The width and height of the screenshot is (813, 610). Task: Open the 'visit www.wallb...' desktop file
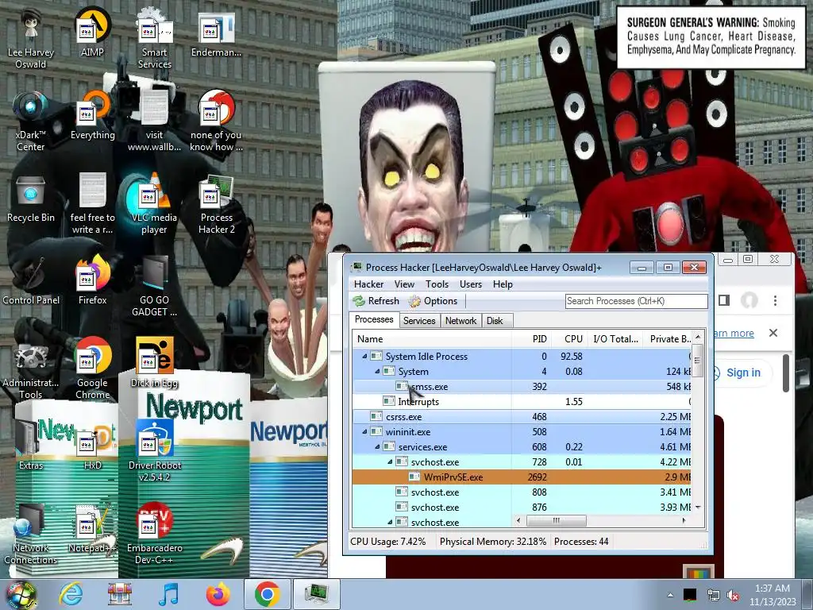pyautogui.click(x=155, y=121)
